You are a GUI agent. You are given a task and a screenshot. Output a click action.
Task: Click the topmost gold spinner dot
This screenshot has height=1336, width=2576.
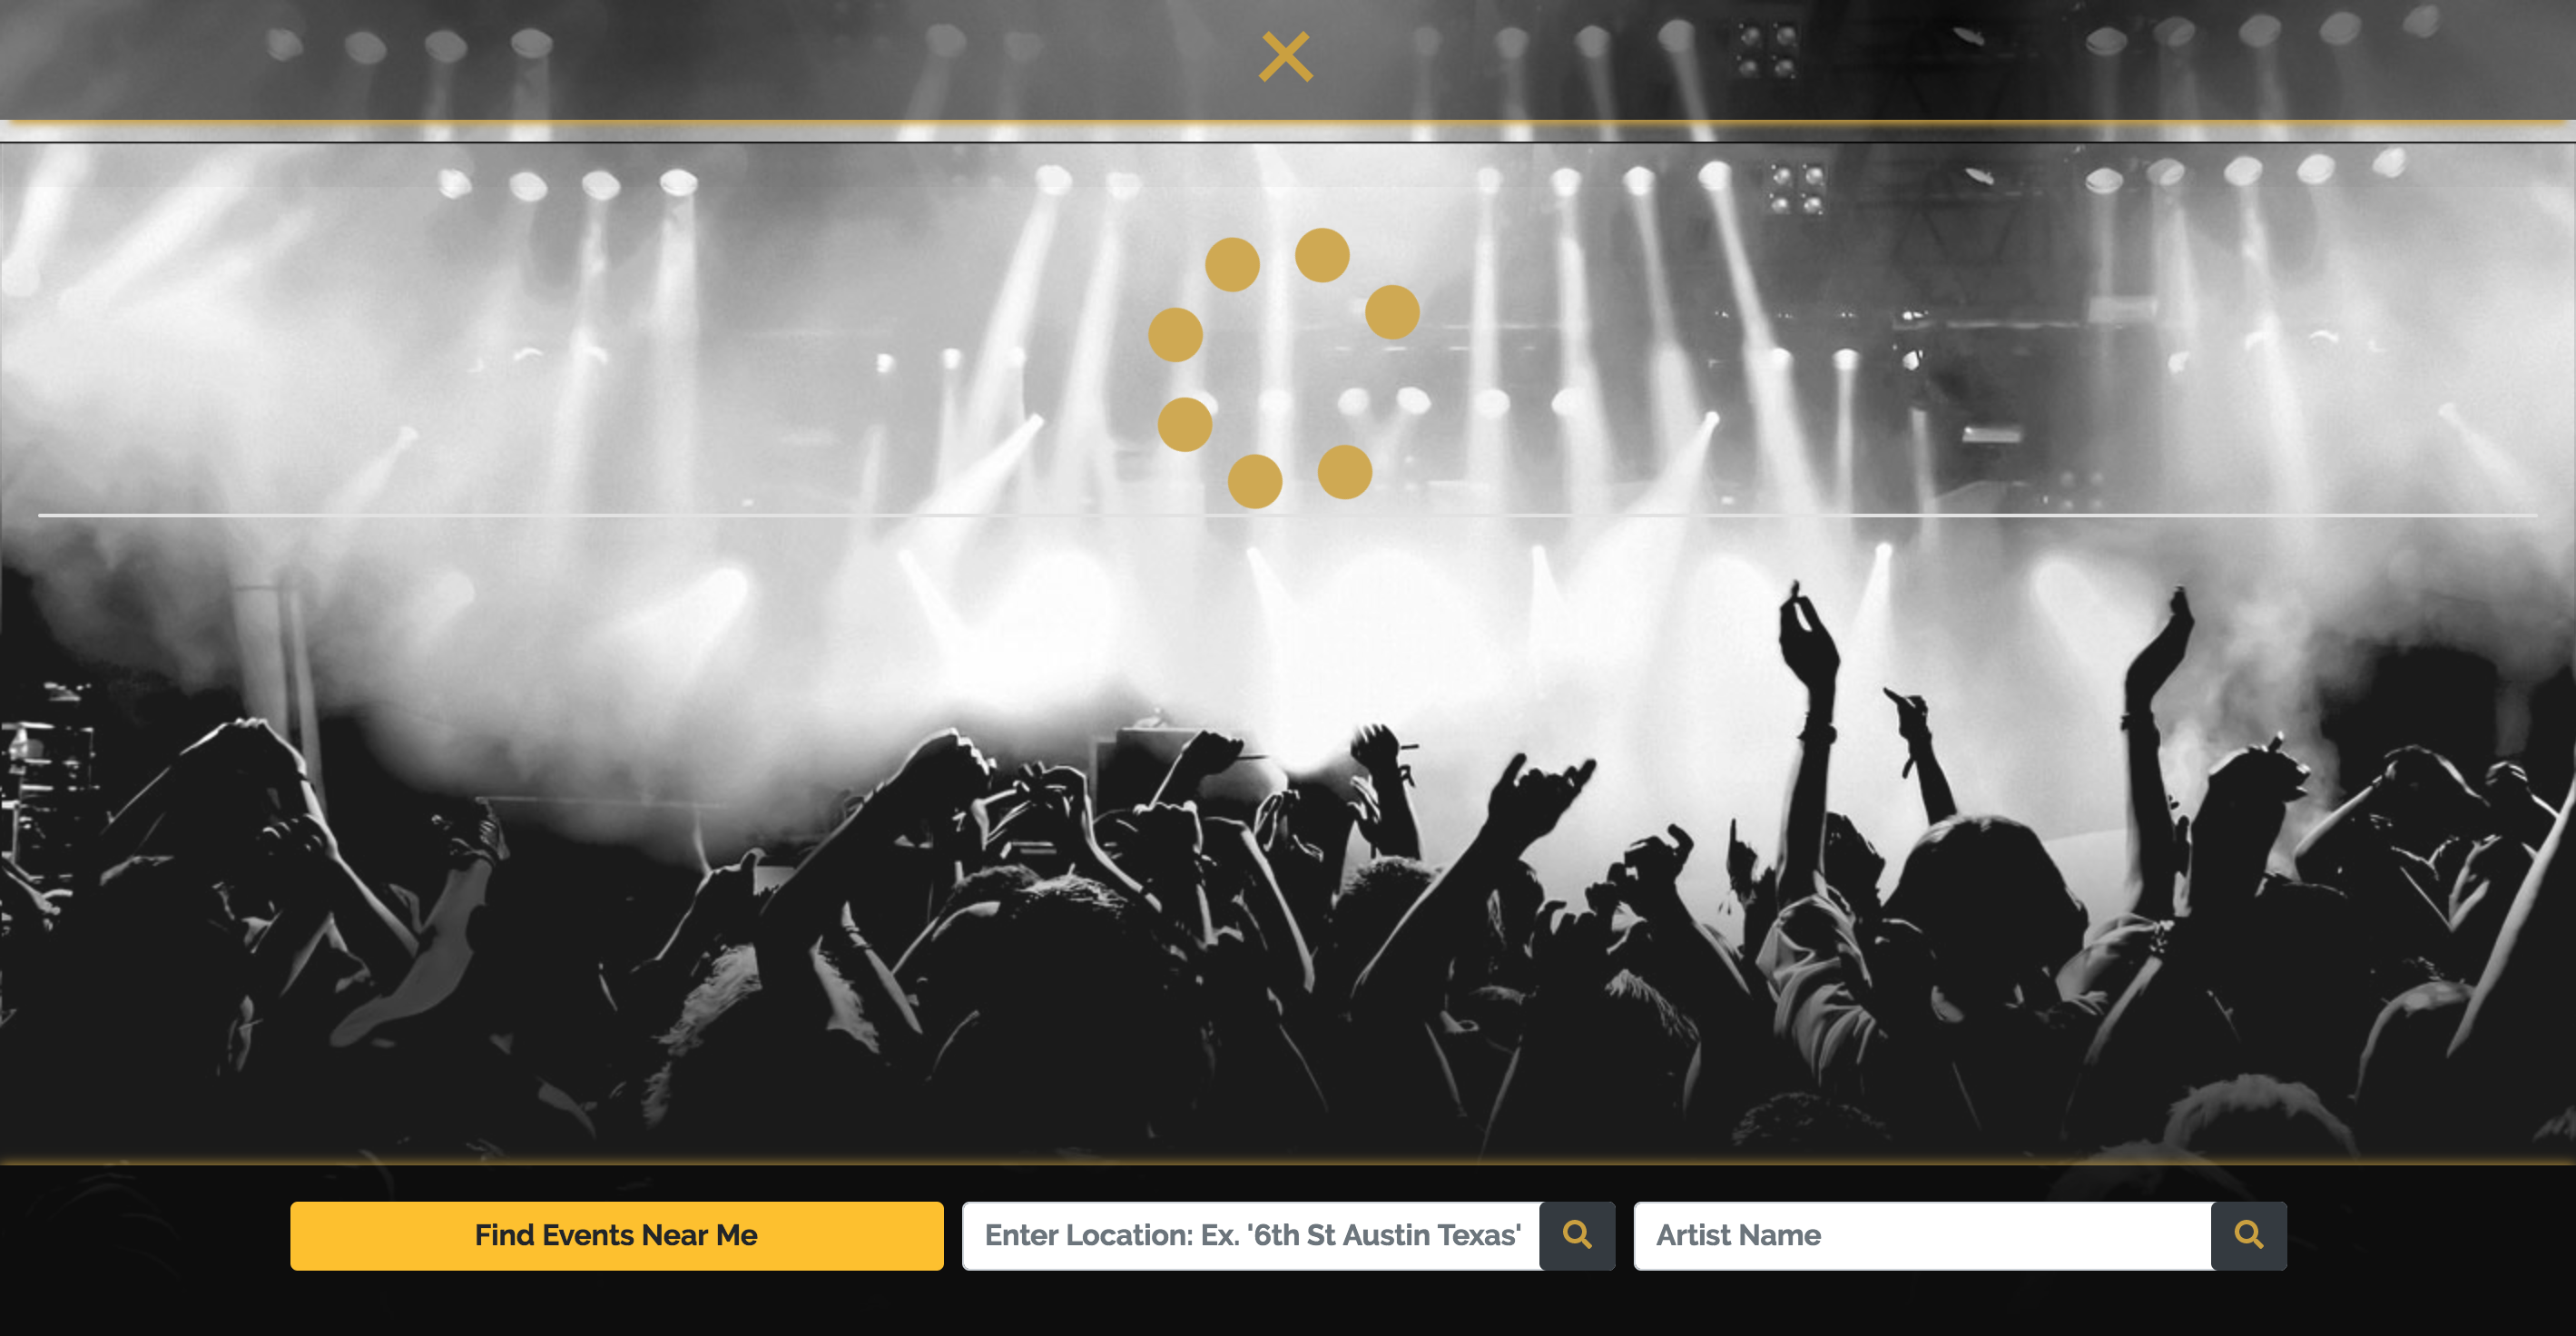[1322, 255]
